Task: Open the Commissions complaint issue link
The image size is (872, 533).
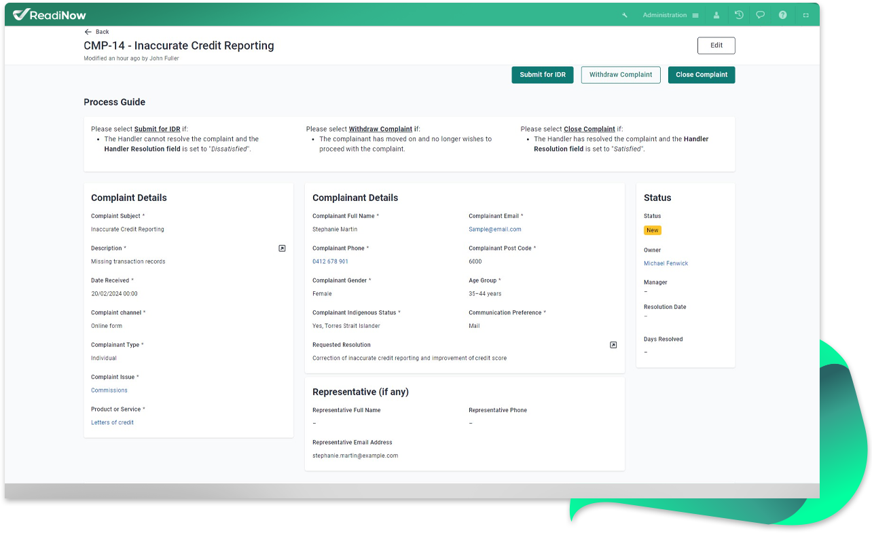Action: 109,390
